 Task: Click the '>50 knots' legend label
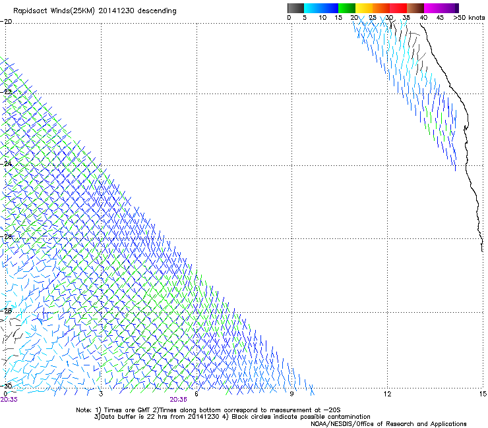pos(469,18)
